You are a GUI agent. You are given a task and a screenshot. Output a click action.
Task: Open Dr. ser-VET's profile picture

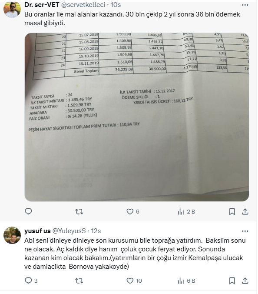12,9
